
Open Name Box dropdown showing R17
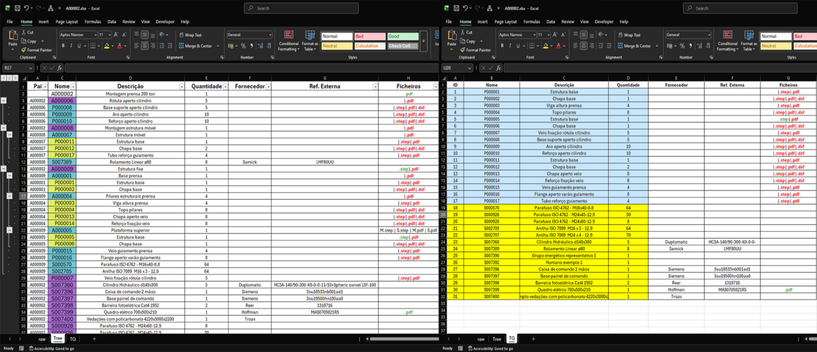(x=30, y=68)
